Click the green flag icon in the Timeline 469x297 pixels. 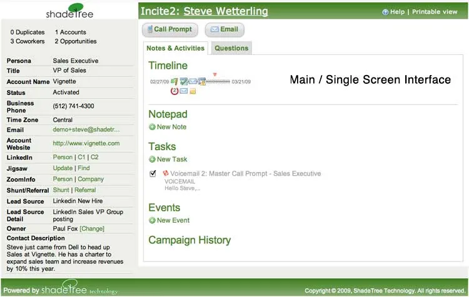(174, 82)
